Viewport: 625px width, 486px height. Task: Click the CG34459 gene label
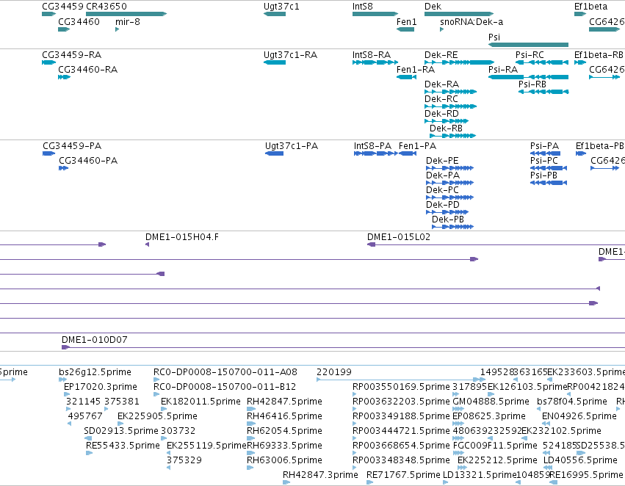pyautogui.click(x=62, y=7)
